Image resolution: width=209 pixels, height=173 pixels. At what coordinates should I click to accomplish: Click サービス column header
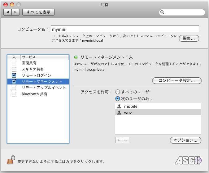45,57
